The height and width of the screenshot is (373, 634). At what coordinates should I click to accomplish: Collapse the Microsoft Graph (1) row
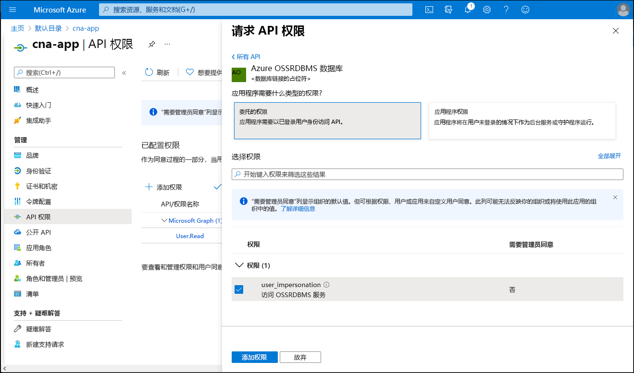[x=164, y=221]
